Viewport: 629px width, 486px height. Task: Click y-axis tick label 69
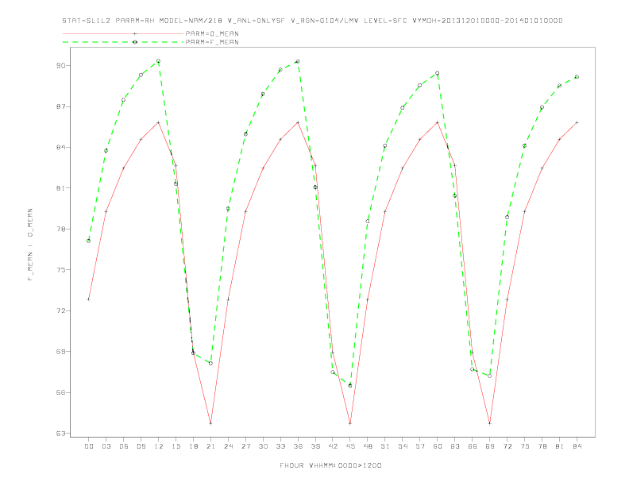tap(63, 352)
